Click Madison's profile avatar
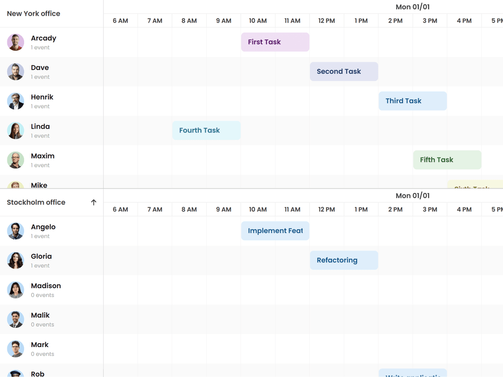This screenshot has width=503, height=377. click(15, 290)
